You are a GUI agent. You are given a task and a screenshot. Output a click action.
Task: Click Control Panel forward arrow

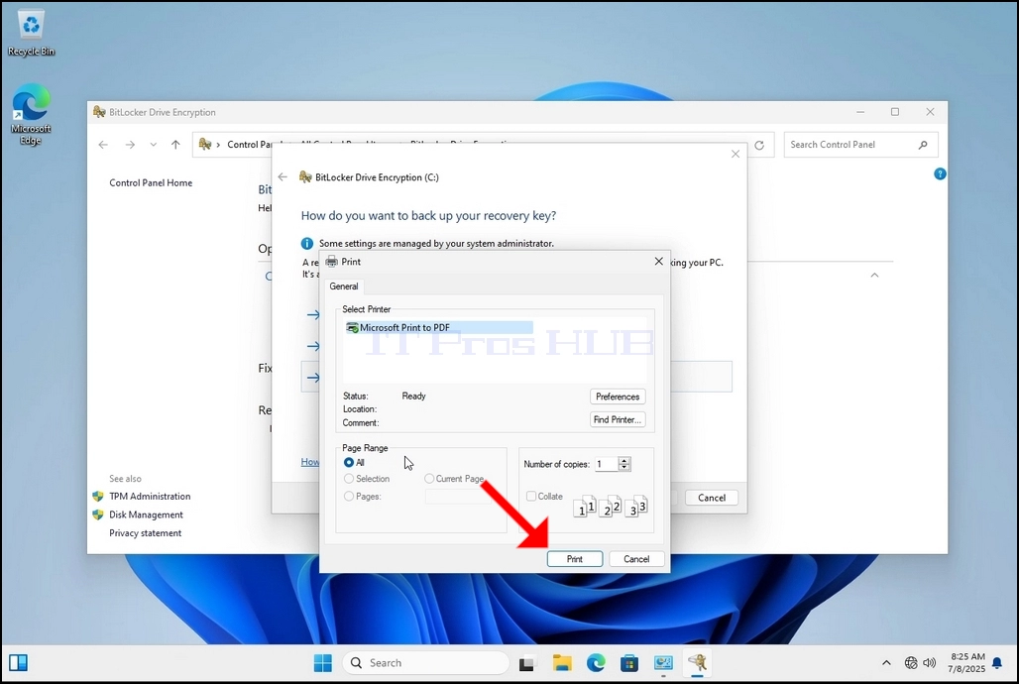tap(130, 145)
